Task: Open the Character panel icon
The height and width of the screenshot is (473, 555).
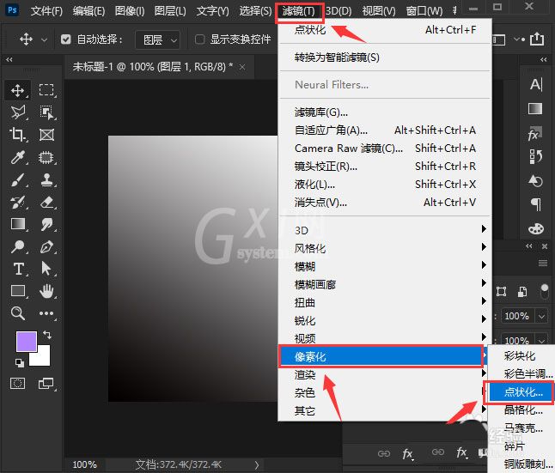Action: (535, 84)
